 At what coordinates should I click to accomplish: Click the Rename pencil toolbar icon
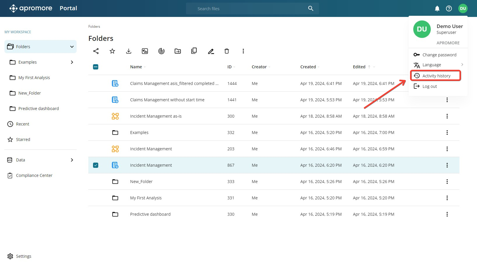pyautogui.click(x=211, y=51)
